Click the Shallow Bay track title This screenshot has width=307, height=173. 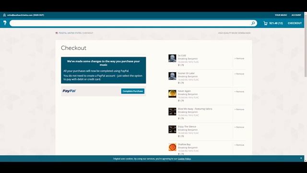(x=184, y=144)
